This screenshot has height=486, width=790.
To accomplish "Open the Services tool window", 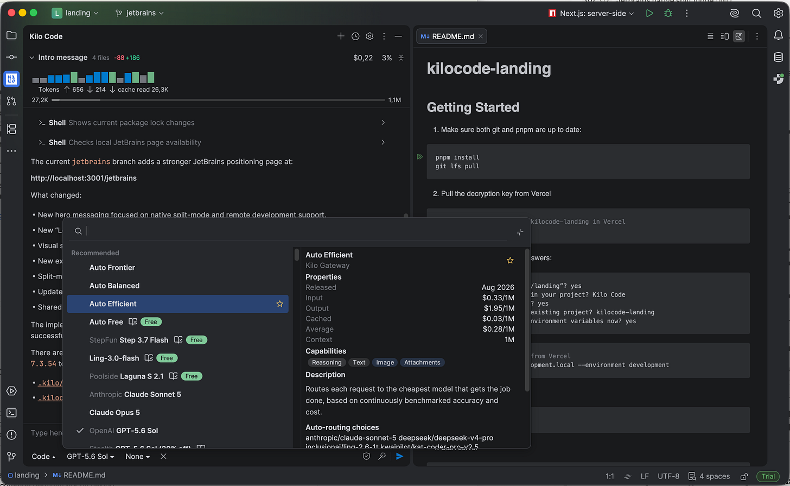I will (11, 391).
